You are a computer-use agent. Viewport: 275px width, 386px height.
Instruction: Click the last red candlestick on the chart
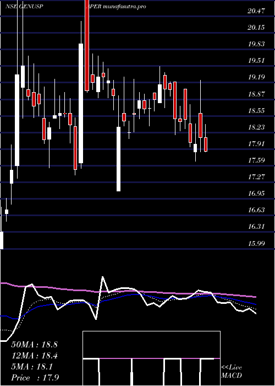tap(206, 144)
